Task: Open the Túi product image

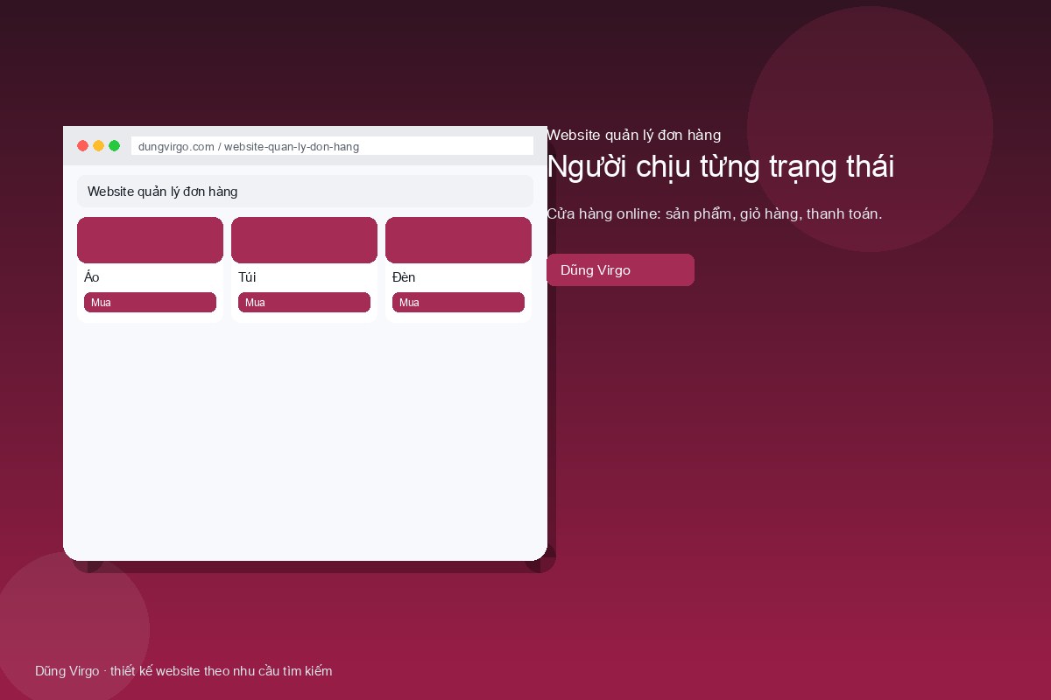Action: (x=304, y=240)
